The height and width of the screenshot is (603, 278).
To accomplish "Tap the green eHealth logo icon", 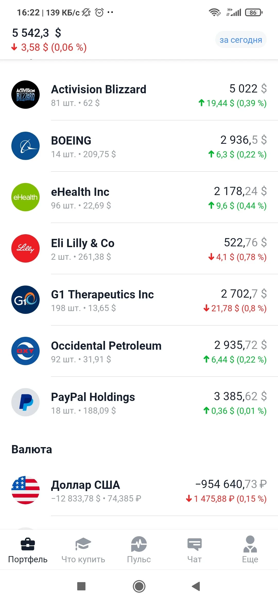I will point(25,197).
